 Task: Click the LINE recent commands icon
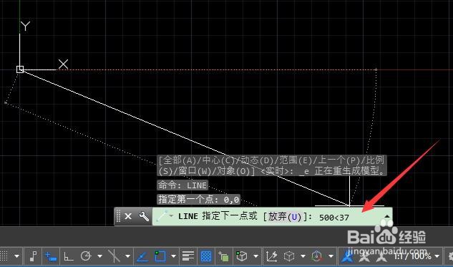(x=162, y=216)
